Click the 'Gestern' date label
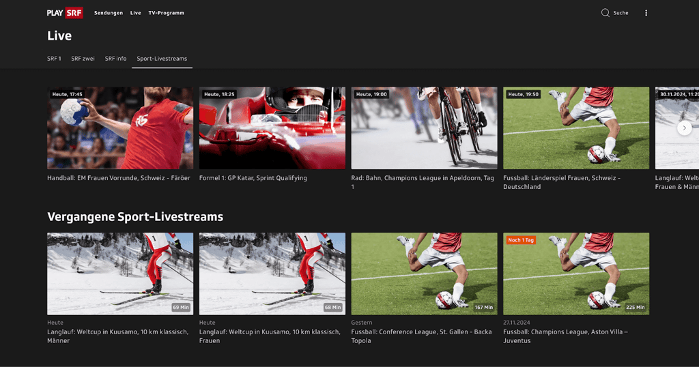 [362, 323]
